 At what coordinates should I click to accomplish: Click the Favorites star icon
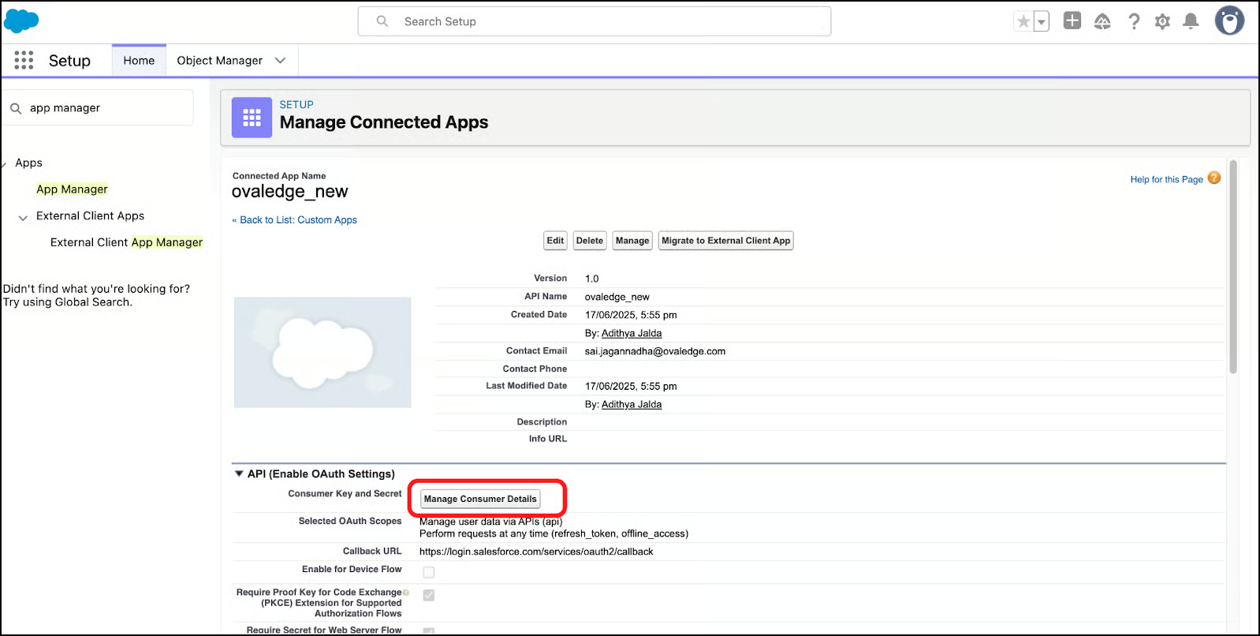[x=1023, y=22]
